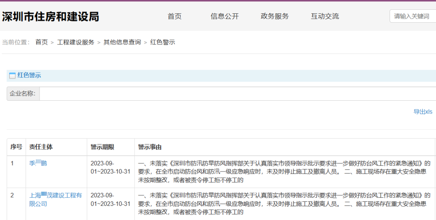Select the 警示事由 text of row 1
This screenshot has width=436, height=220.
click(x=284, y=171)
